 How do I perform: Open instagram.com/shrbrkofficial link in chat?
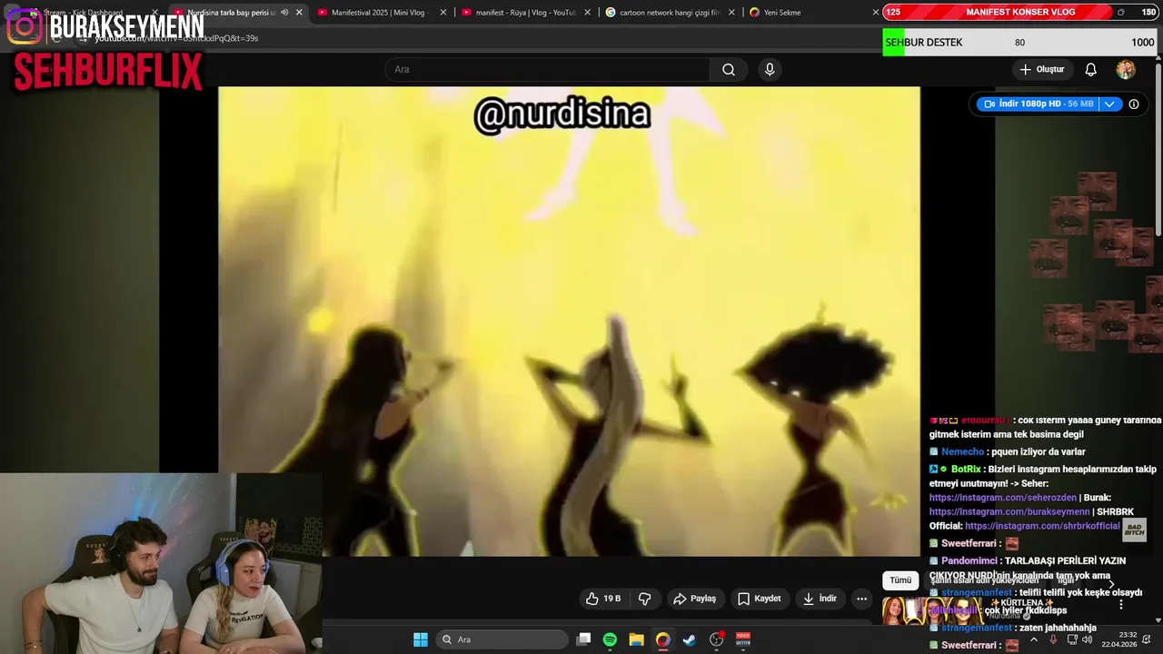[x=1042, y=526]
